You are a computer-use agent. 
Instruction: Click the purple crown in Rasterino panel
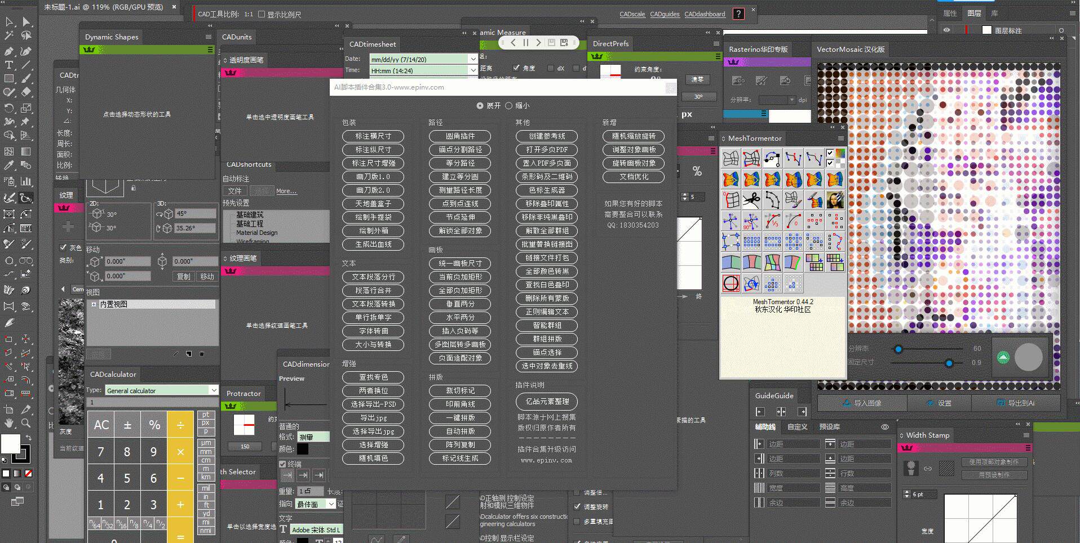click(x=733, y=62)
